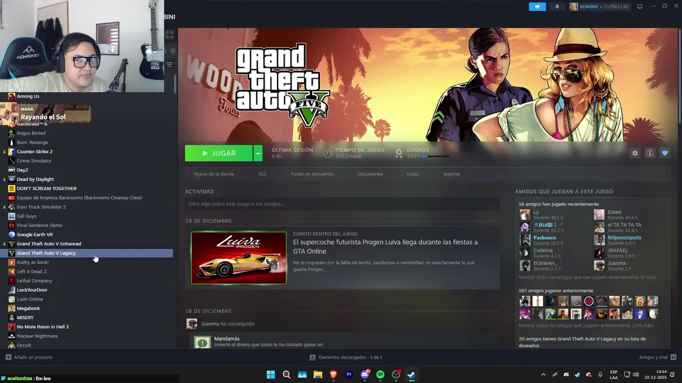Click Añadir un producto link
The image size is (682, 383).
tap(33, 357)
